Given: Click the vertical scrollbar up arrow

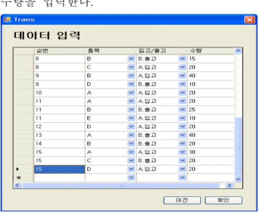Looking at the screenshot, I should tap(238, 51).
